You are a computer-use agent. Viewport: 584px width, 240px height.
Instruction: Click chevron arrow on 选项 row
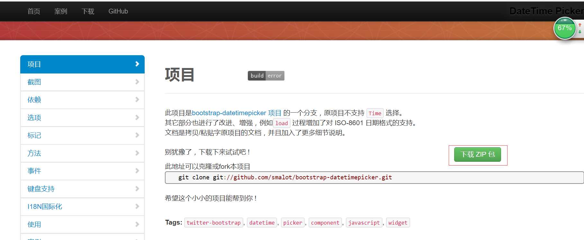tap(137, 117)
